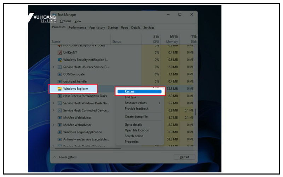Expand the second McAfee WebAdvisor group
The height and width of the screenshot is (177, 283).
(x=53, y=125)
